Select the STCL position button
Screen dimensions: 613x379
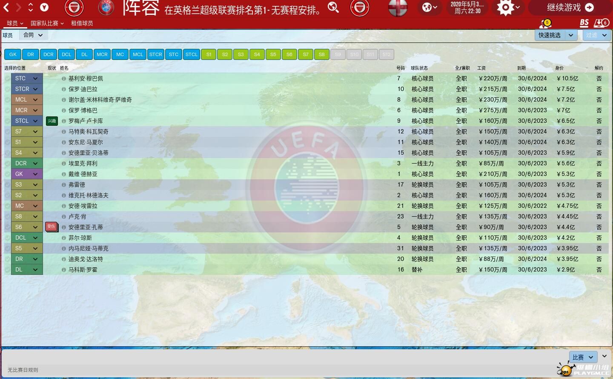(x=192, y=54)
